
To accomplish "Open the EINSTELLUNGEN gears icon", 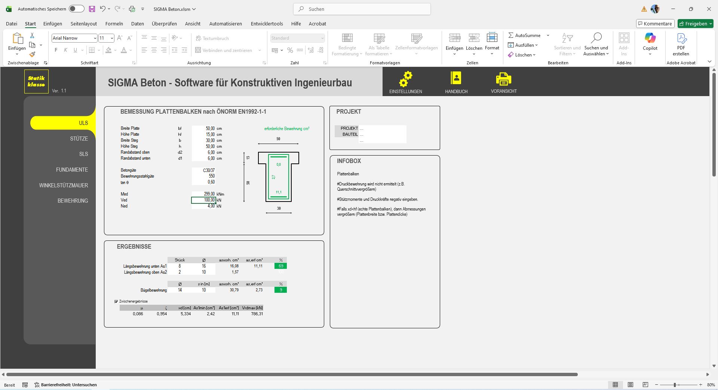I will (x=405, y=79).
